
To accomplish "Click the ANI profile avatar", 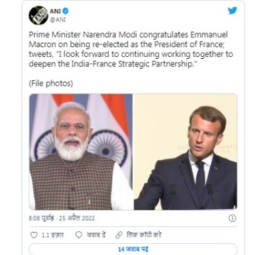I will 38,15.
